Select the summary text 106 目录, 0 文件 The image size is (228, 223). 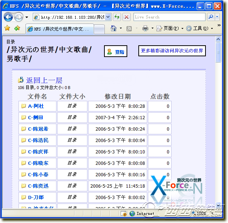coord(33,88)
